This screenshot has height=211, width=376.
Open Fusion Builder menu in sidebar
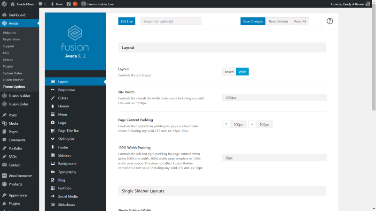(19, 96)
